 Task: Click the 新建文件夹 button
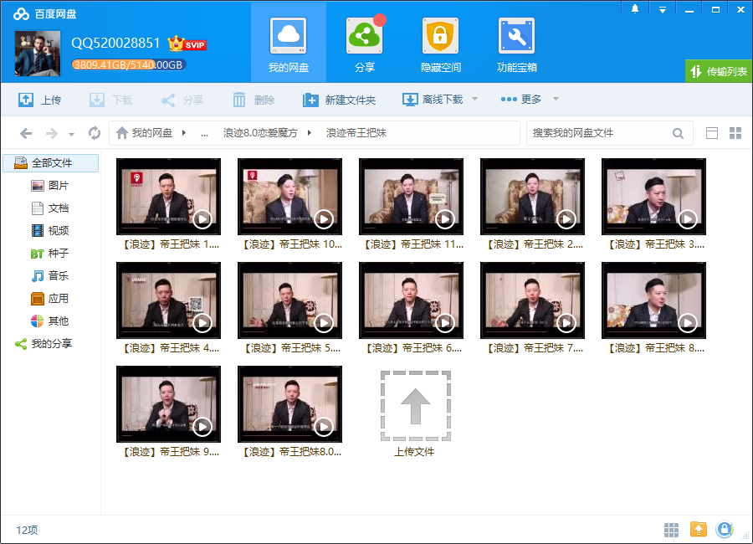click(339, 100)
